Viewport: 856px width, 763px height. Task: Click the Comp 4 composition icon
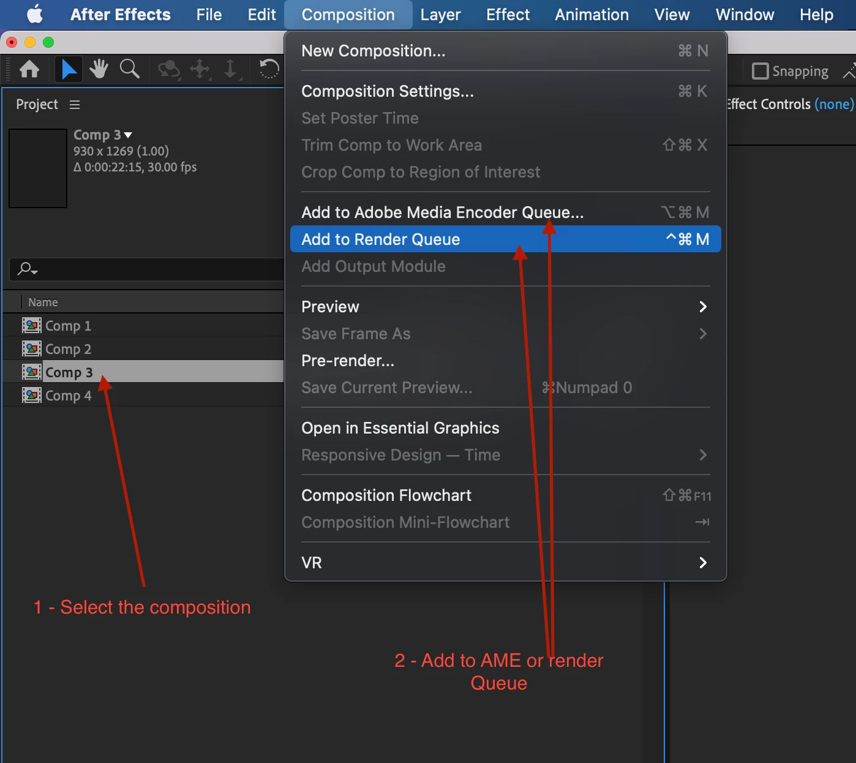click(32, 395)
